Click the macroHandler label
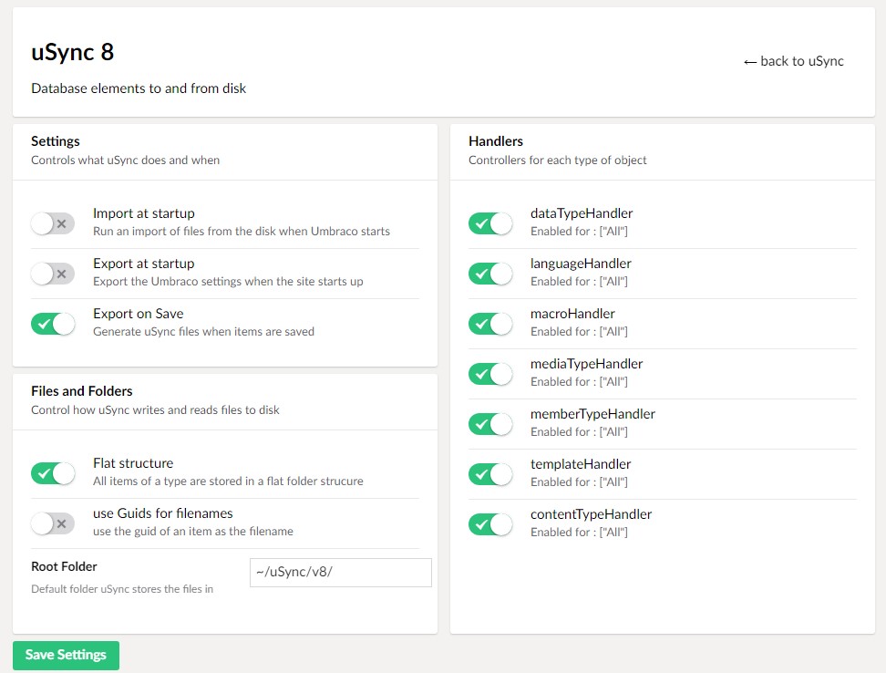 coord(572,314)
